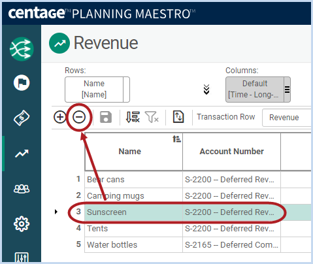Viewport: 313px width, 264px height.
Task: Open the money bill sidebar icon
Action: coord(22,118)
